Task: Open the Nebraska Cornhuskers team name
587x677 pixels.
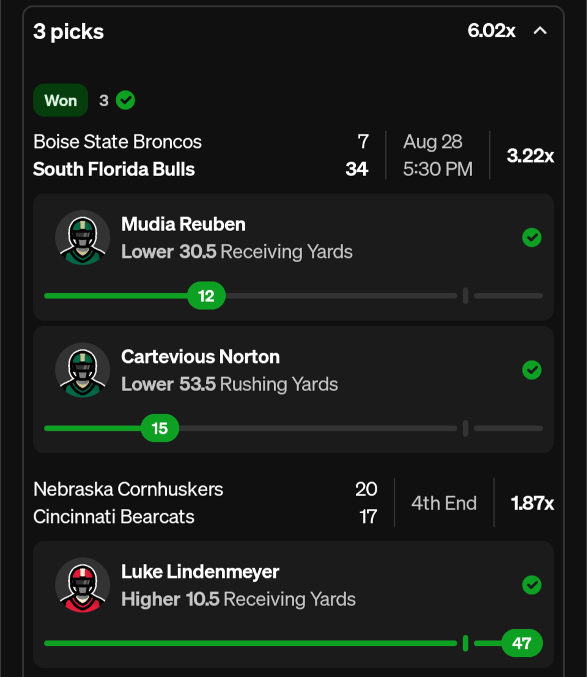Action: pyautogui.click(x=128, y=489)
